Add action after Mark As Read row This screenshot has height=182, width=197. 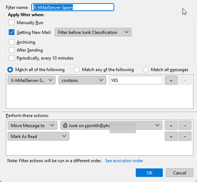171,136
